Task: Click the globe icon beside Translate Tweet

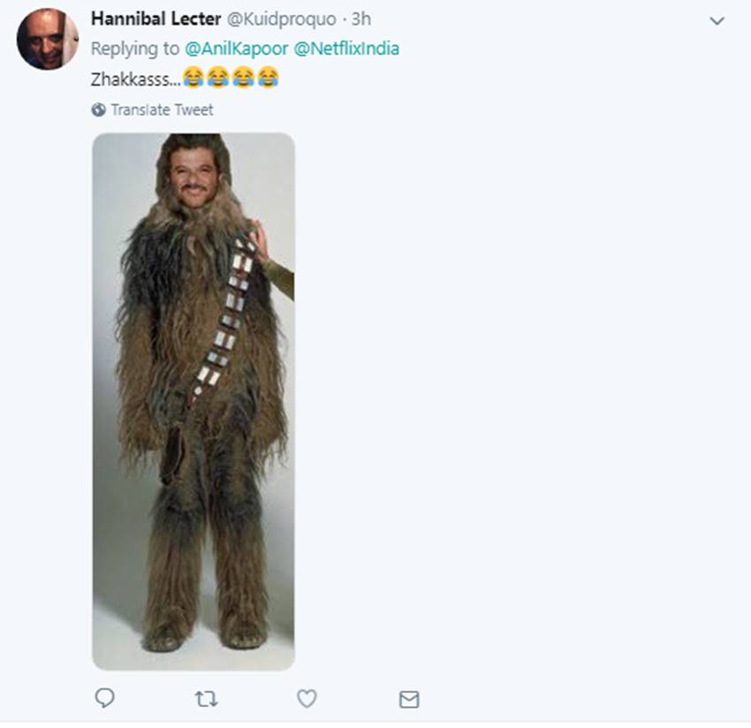Action: pyautogui.click(x=98, y=110)
